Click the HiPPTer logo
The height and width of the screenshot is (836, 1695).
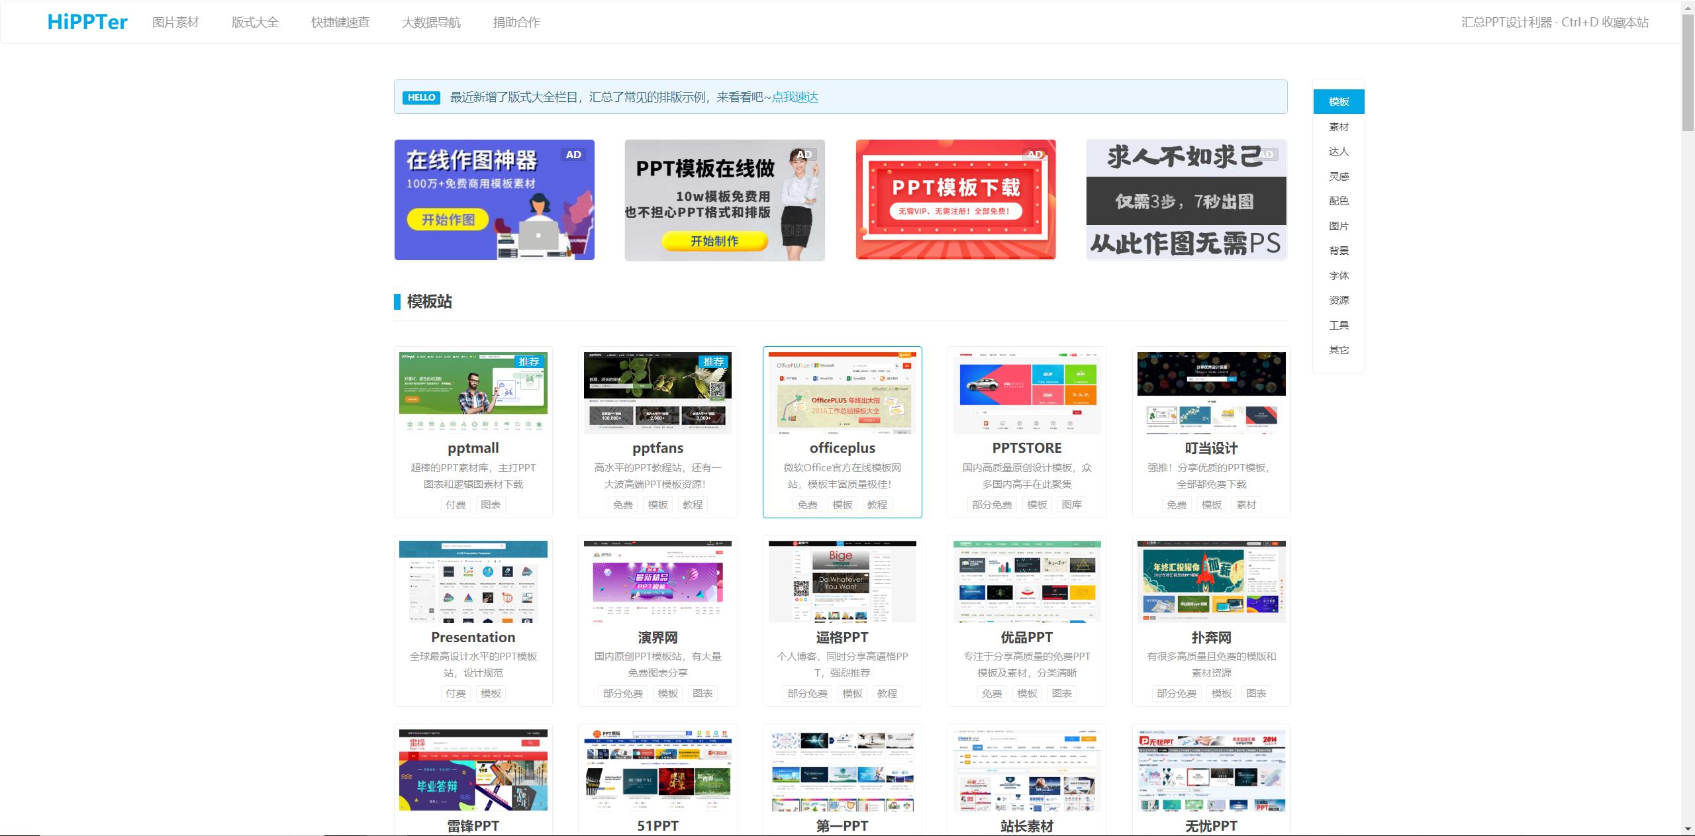(87, 21)
